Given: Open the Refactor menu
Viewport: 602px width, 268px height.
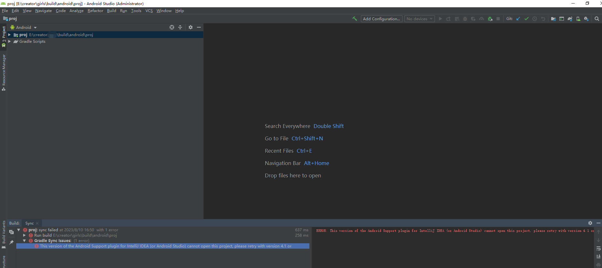Looking at the screenshot, I should coord(95,11).
